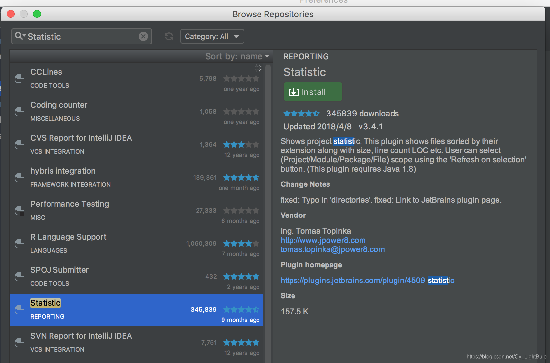Viewport: 550px width, 363px height.
Task: Click the REPORTING category label in details
Action: point(306,57)
